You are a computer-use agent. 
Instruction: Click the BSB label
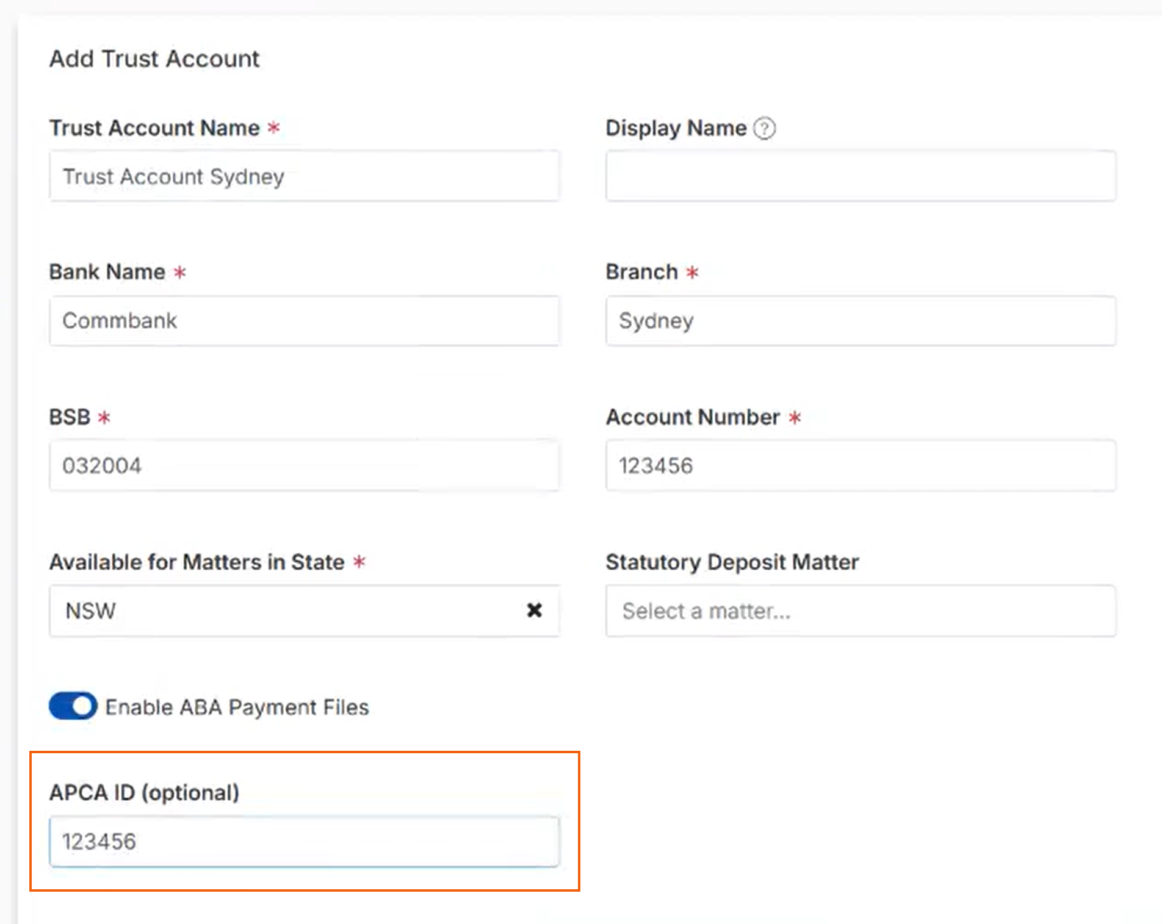(70, 417)
